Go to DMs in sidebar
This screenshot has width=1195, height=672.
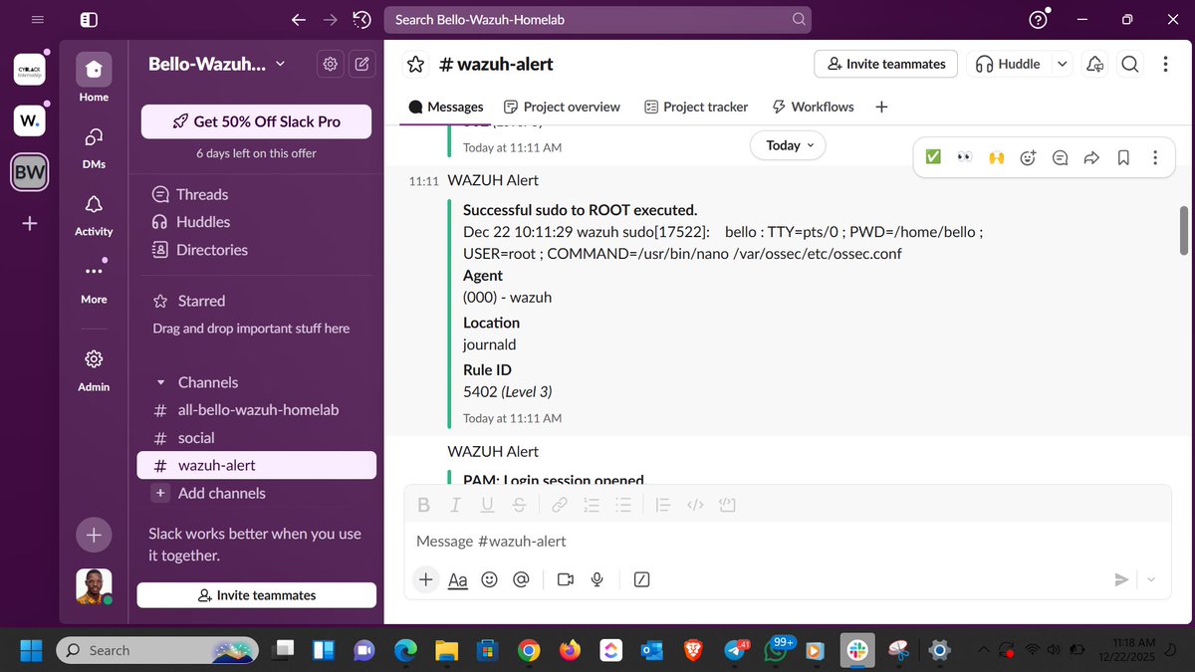point(94,145)
